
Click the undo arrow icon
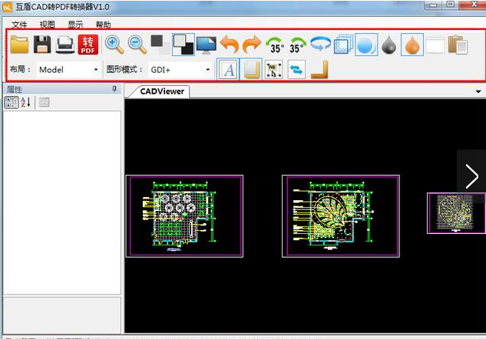coord(229,45)
